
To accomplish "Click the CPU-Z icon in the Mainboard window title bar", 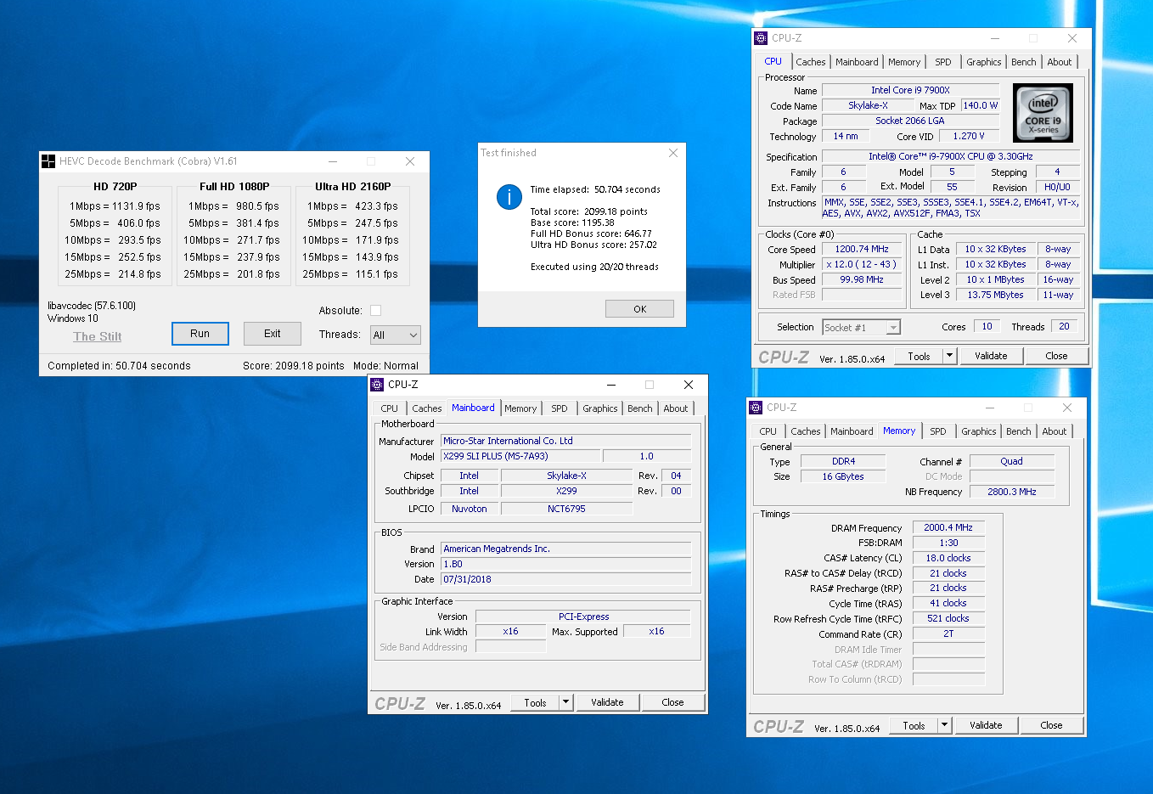I will 377,385.
